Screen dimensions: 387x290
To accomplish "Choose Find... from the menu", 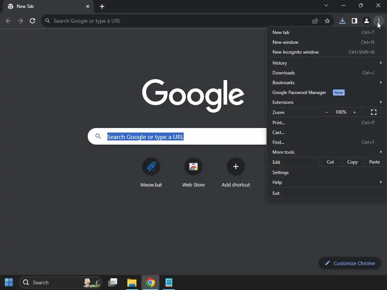I will coord(327,142).
